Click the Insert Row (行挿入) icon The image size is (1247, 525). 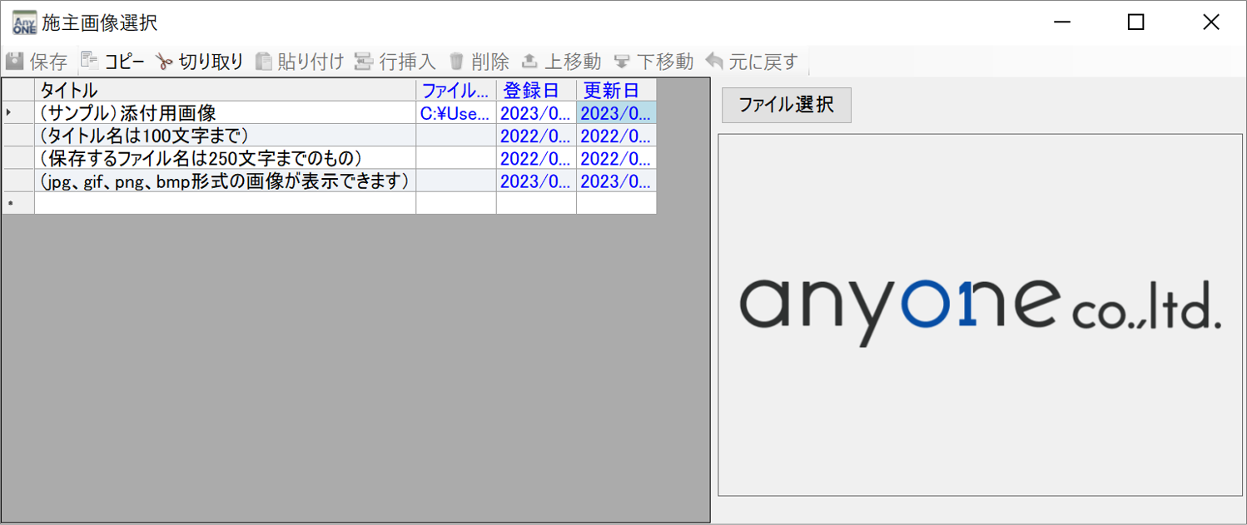(x=363, y=62)
